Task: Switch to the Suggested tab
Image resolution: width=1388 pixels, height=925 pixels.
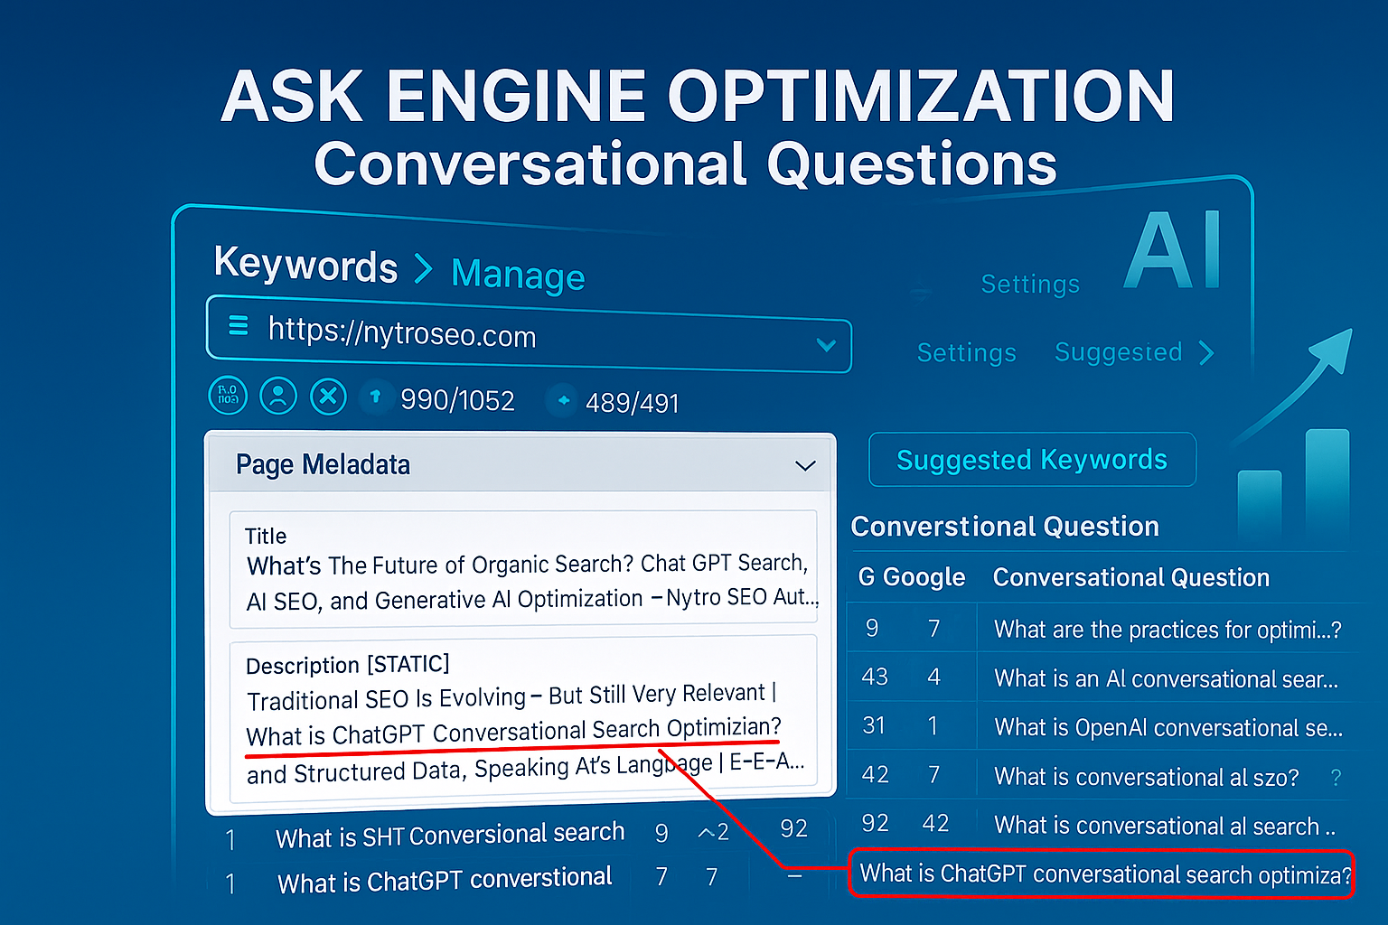Action: point(1119,352)
